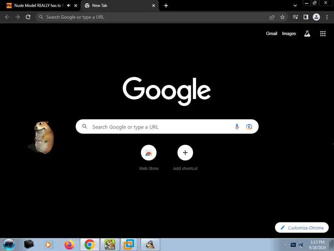Open the Chrome side panel
The image size is (334, 251).
click(306, 17)
